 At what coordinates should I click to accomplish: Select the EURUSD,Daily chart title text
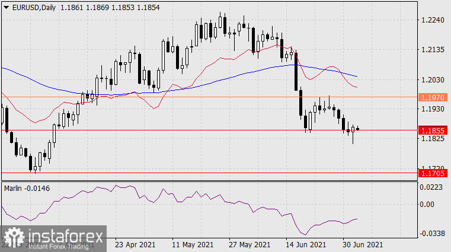(34, 8)
